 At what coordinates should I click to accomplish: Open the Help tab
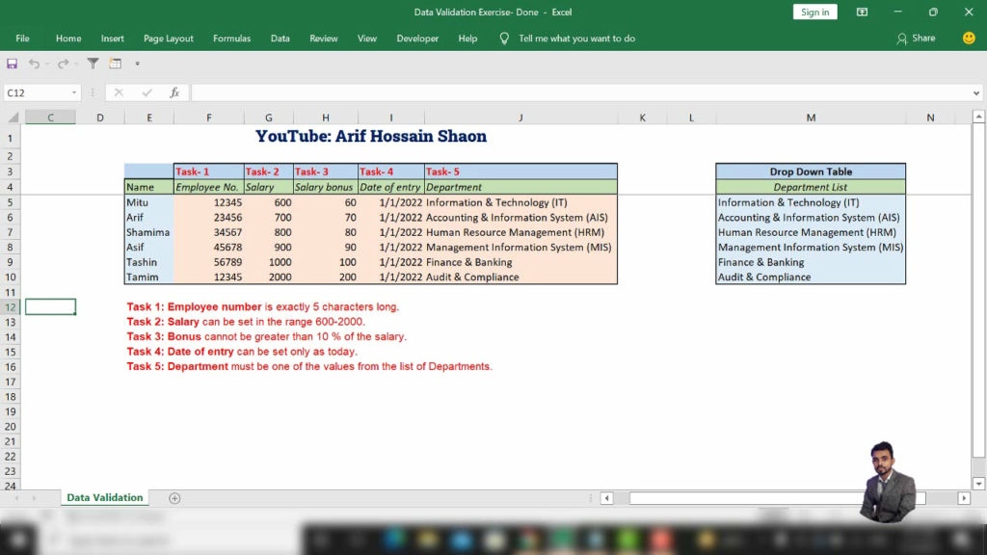point(467,39)
